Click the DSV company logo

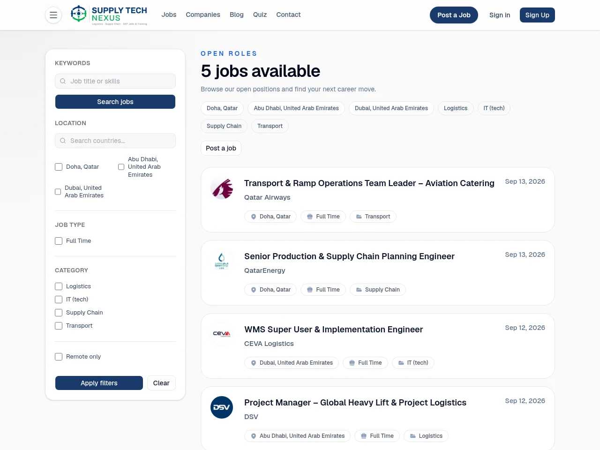pyautogui.click(x=222, y=408)
